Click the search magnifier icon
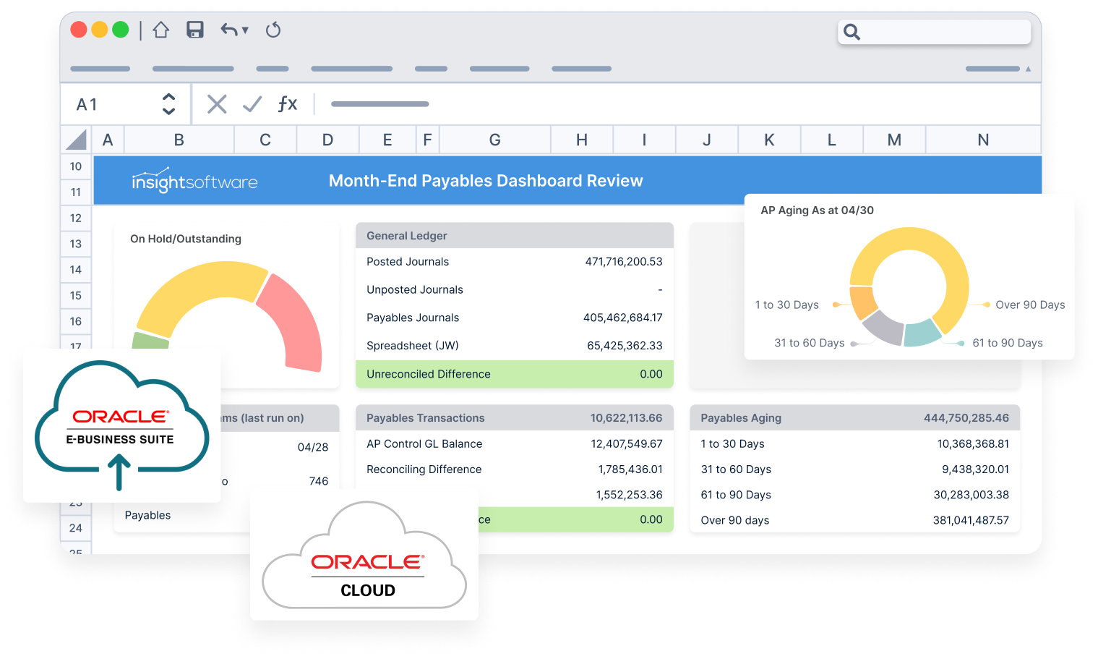This screenshot has width=1098, height=659. click(851, 33)
